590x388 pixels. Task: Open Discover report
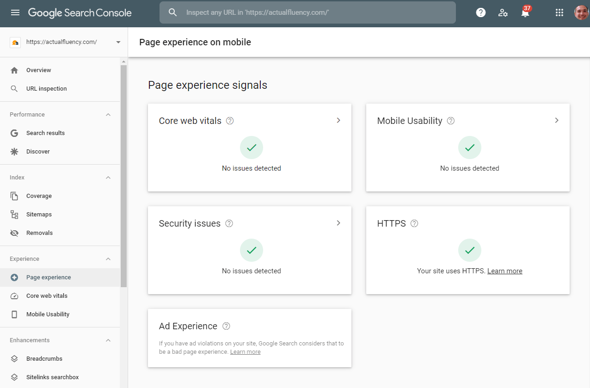[60, 152]
